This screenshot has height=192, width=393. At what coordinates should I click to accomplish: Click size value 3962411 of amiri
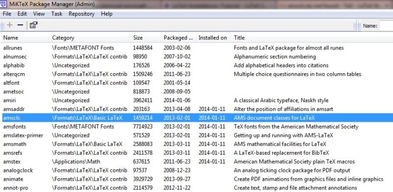click(142, 100)
